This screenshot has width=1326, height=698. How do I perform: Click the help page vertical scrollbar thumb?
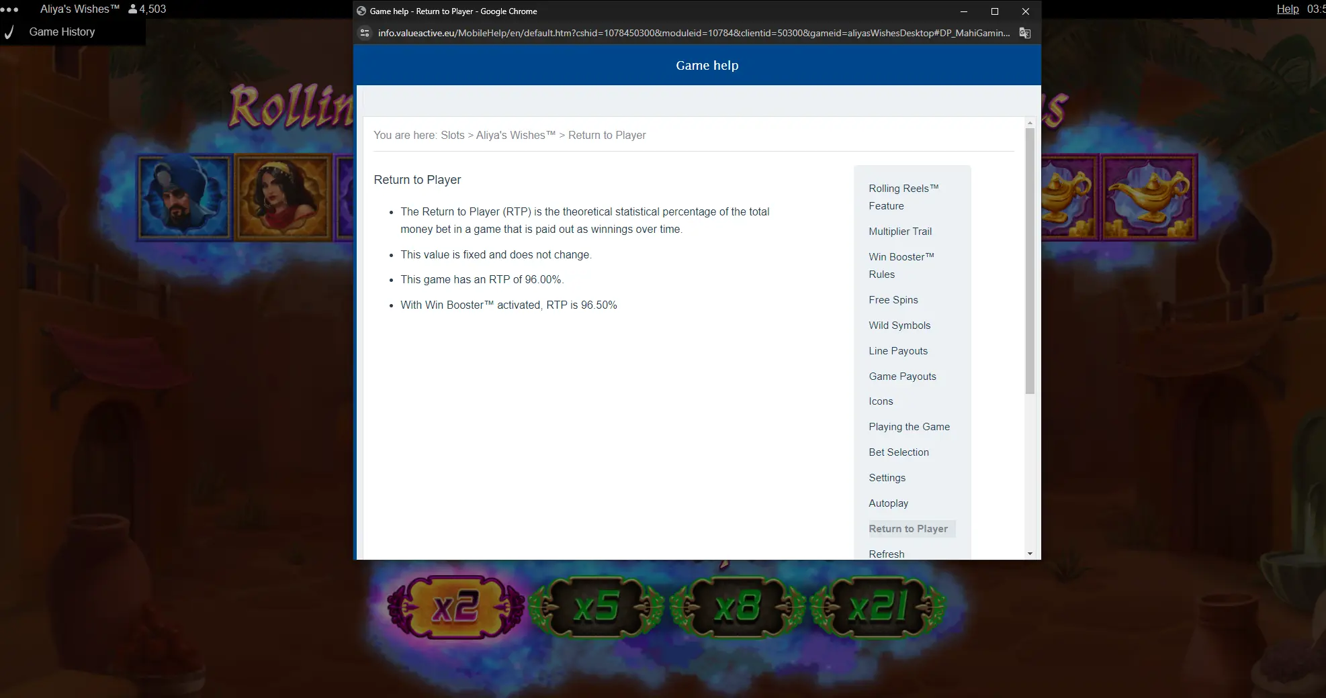[x=1030, y=261]
